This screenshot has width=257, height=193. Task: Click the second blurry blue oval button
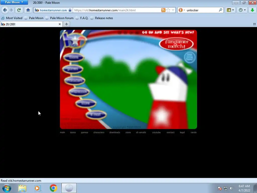73,69
